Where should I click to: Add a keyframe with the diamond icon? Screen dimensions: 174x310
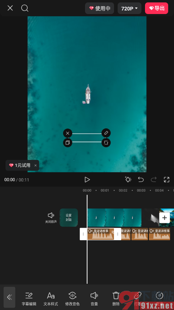(128, 179)
